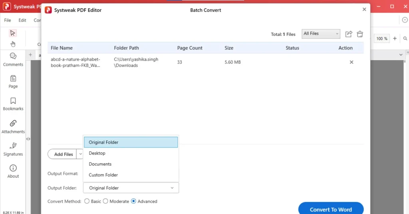Select the Advanced convert method
Image resolution: width=409 pixels, height=214 pixels.
tap(133, 201)
